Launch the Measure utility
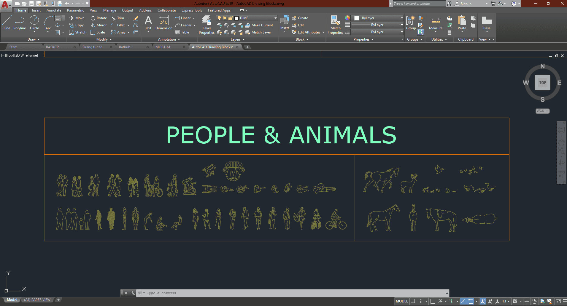Screen dimensions: 567x306 (x=436, y=23)
